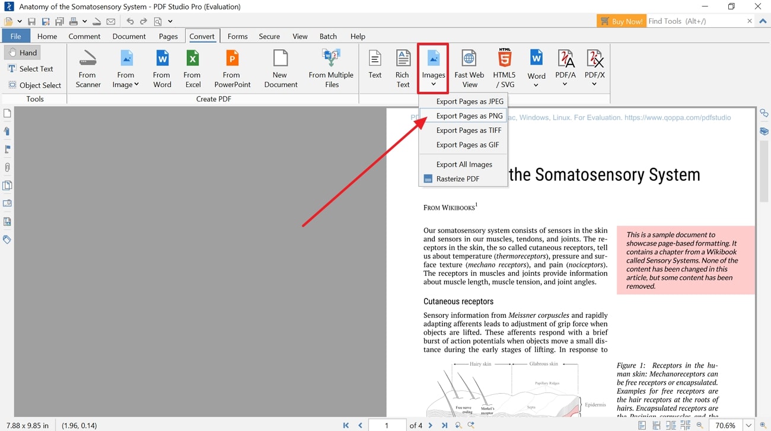Open the Destinations flag panel

click(x=7, y=149)
